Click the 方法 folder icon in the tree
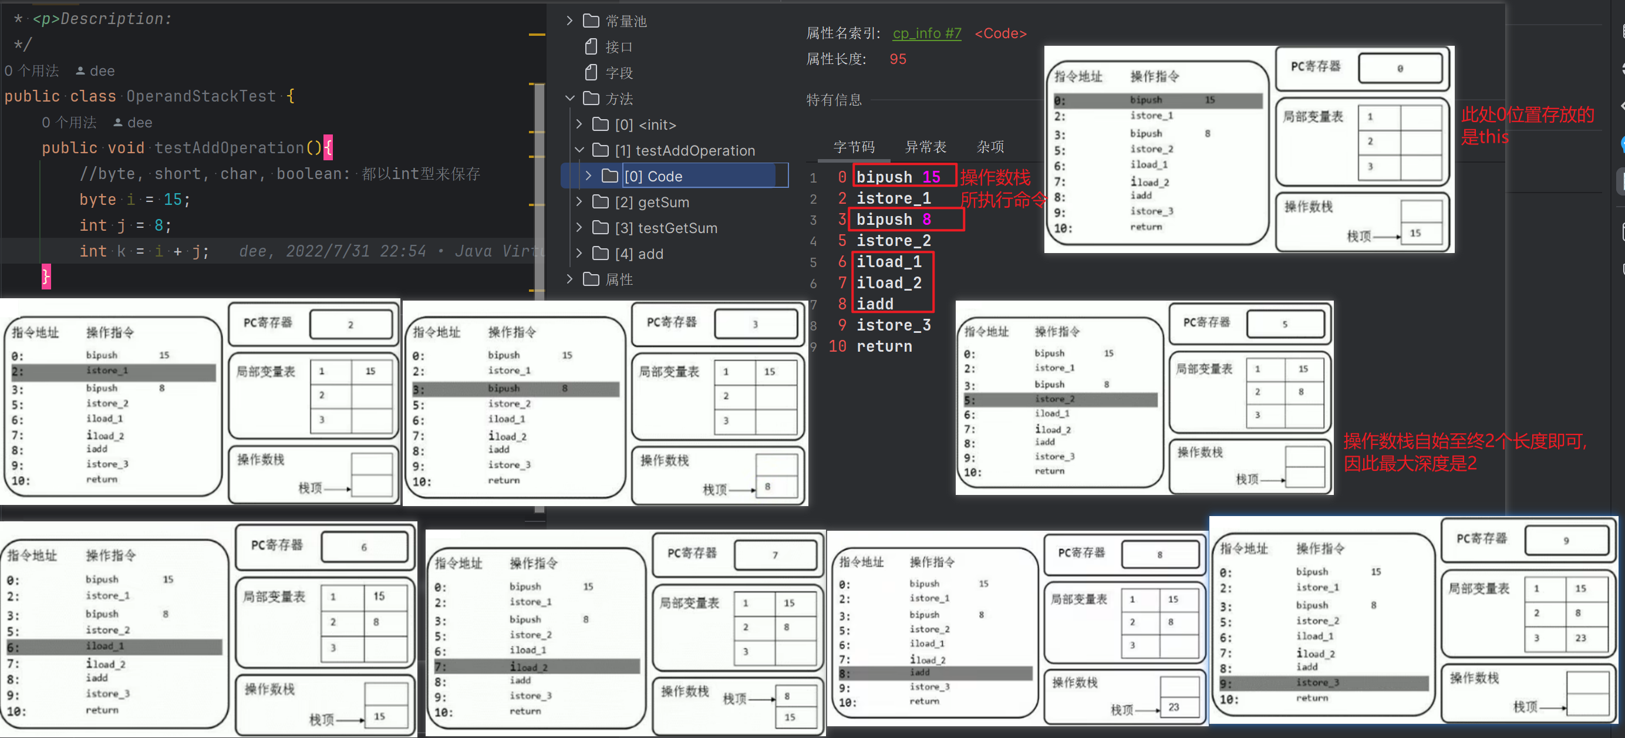Viewport: 1625px width, 738px height. tap(592, 99)
